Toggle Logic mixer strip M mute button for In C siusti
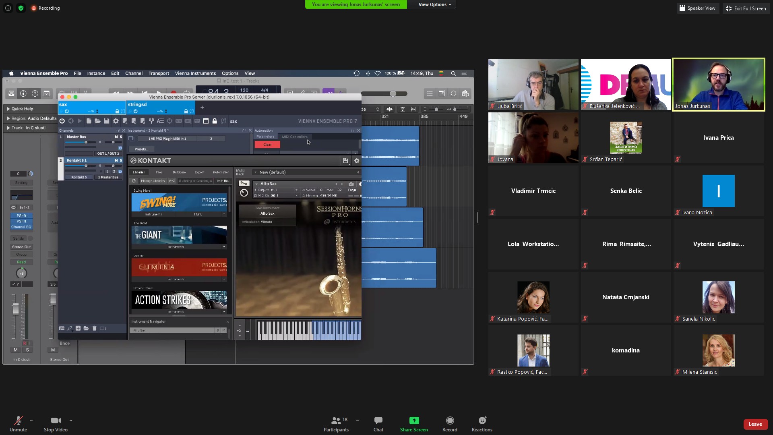This screenshot has height=435, width=773. point(16,350)
